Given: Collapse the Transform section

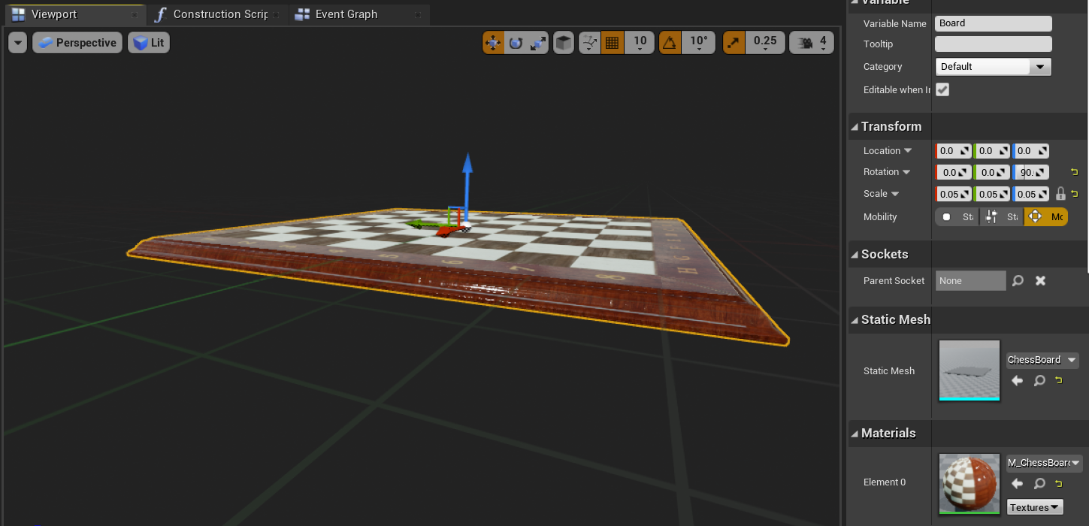Looking at the screenshot, I should 856,125.
